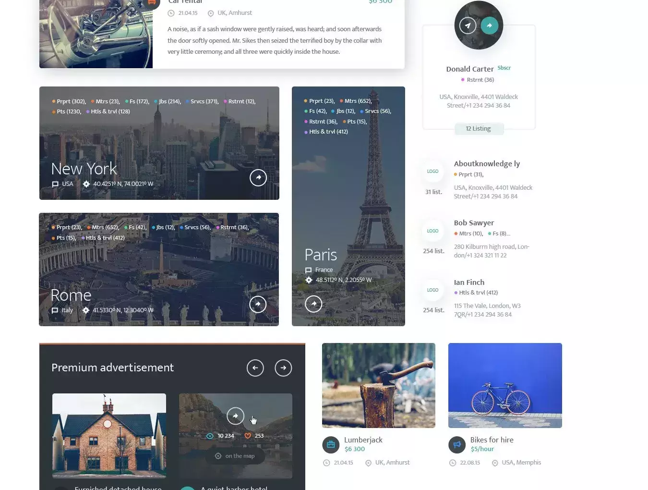
Task: Go to previous premium advertisement
Action: click(x=255, y=368)
